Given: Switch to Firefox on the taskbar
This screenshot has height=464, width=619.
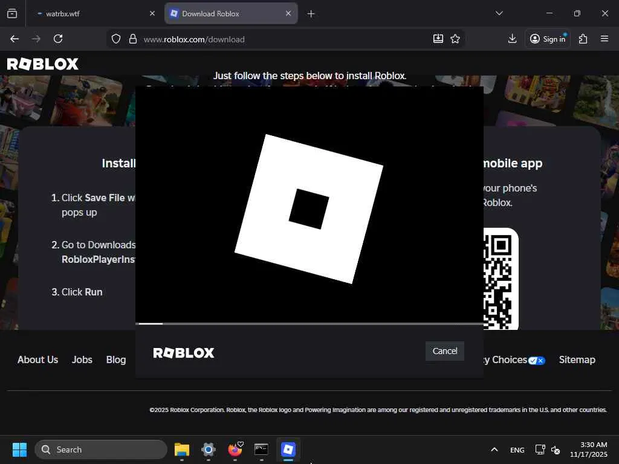Looking at the screenshot, I should (235, 449).
